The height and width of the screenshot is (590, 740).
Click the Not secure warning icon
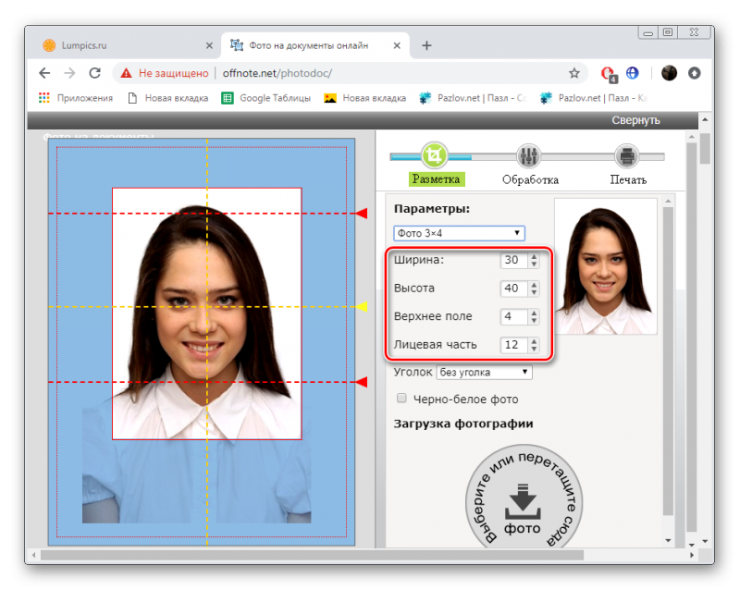[126, 73]
